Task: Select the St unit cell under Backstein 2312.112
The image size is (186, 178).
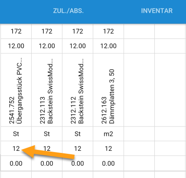Action: tap(77, 134)
